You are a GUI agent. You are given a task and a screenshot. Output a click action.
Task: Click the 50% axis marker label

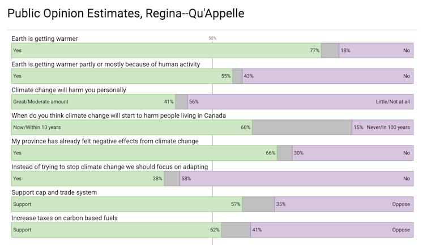click(212, 38)
